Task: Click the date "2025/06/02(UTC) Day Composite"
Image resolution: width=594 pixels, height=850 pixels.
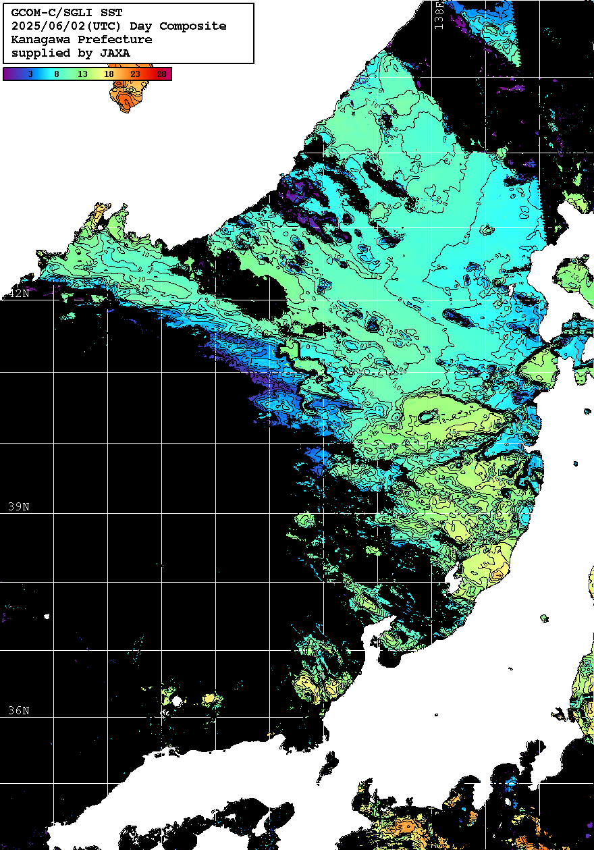Action: [x=119, y=26]
